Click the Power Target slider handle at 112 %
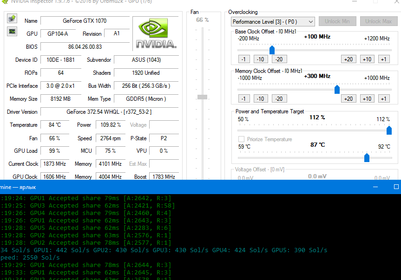This screenshot has width=401, height=280. 389,130
